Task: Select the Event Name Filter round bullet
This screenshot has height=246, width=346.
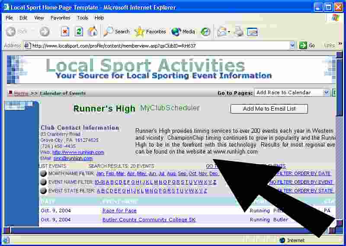Action: [x=44, y=182]
